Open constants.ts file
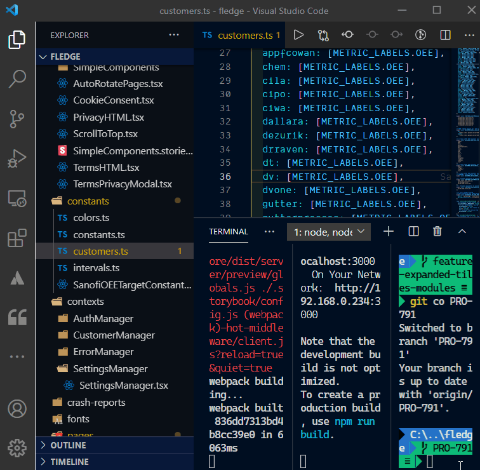 coord(114,235)
